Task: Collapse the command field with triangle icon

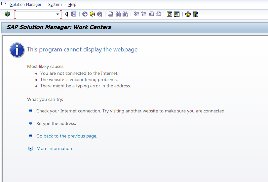Action: tap(66, 14)
